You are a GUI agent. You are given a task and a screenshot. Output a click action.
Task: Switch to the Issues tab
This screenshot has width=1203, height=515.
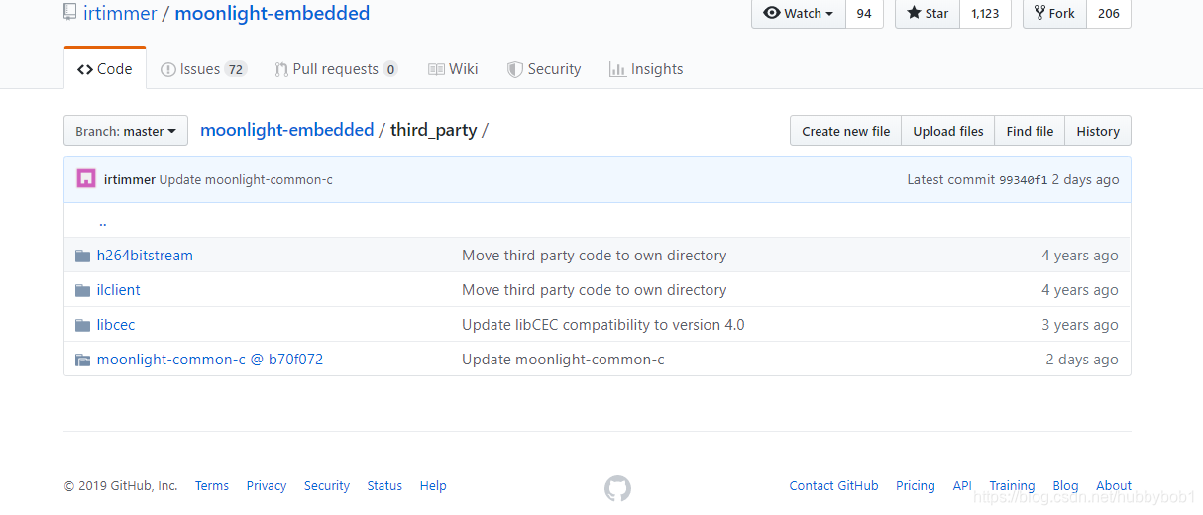(203, 69)
